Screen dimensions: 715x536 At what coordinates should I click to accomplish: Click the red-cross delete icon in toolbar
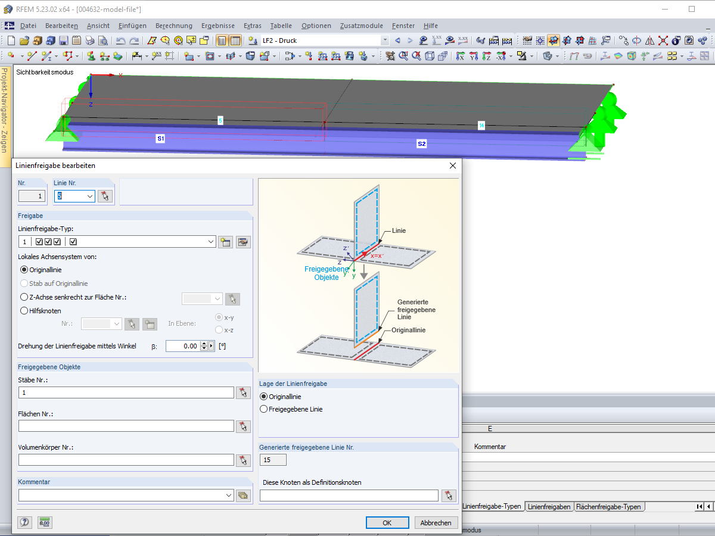(x=663, y=40)
